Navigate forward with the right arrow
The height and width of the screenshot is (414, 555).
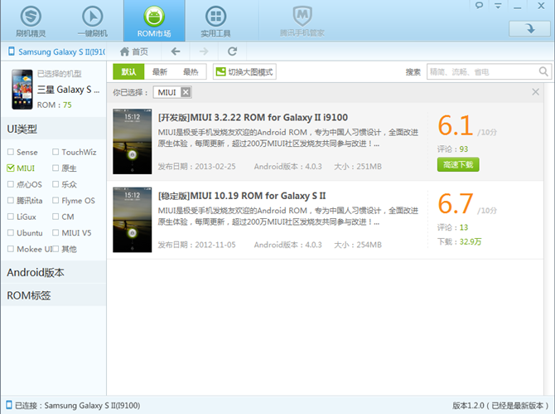pos(204,51)
